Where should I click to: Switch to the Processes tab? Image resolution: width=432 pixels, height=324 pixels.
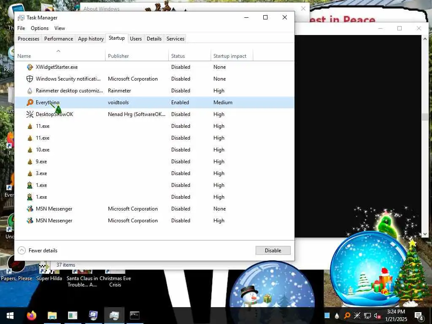point(28,38)
